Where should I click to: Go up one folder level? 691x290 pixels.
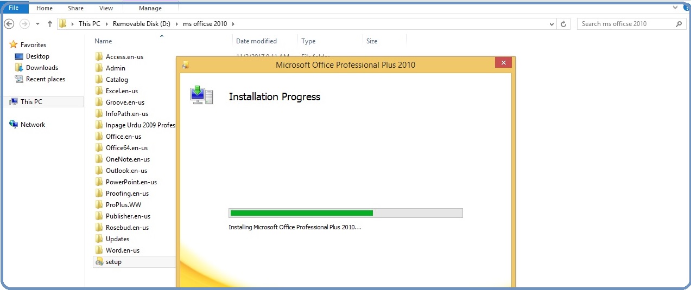[x=50, y=24]
